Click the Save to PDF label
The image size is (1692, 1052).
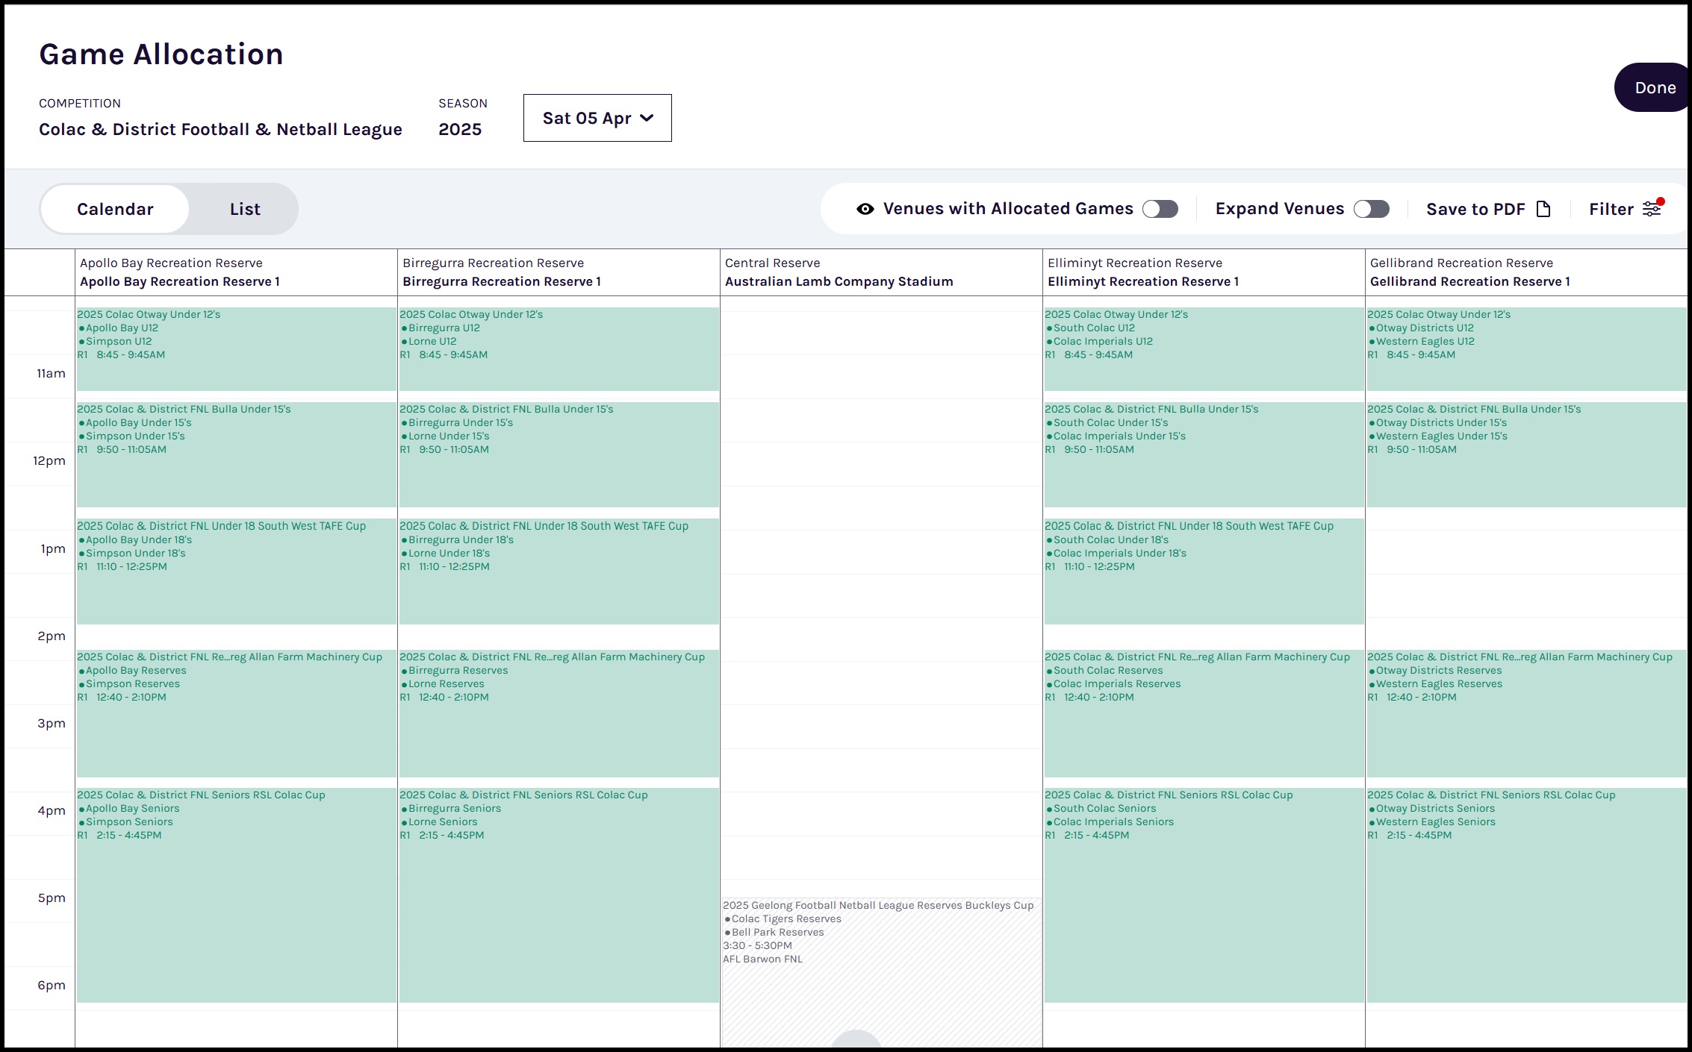[1475, 209]
